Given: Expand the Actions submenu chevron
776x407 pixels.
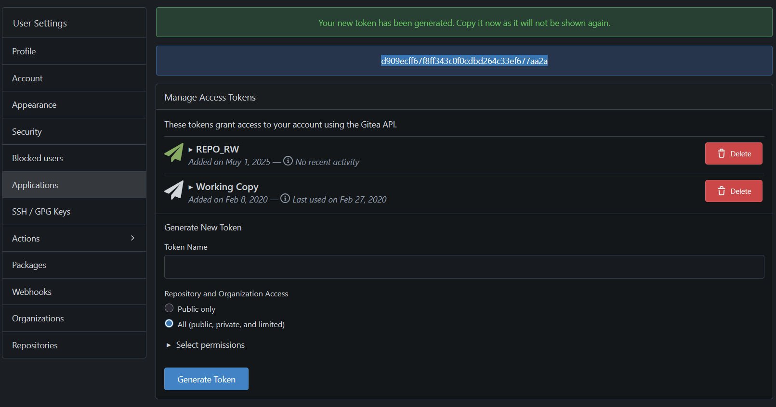Looking at the screenshot, I should pos(132,238).
